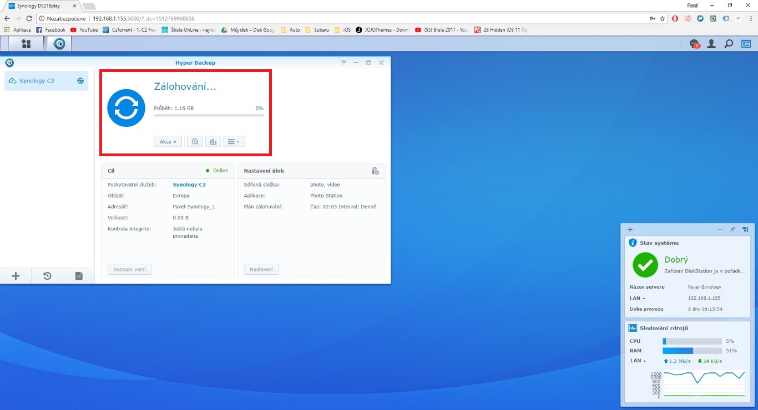Switch to the Synology DS218play browser tab

pos(42,6)
